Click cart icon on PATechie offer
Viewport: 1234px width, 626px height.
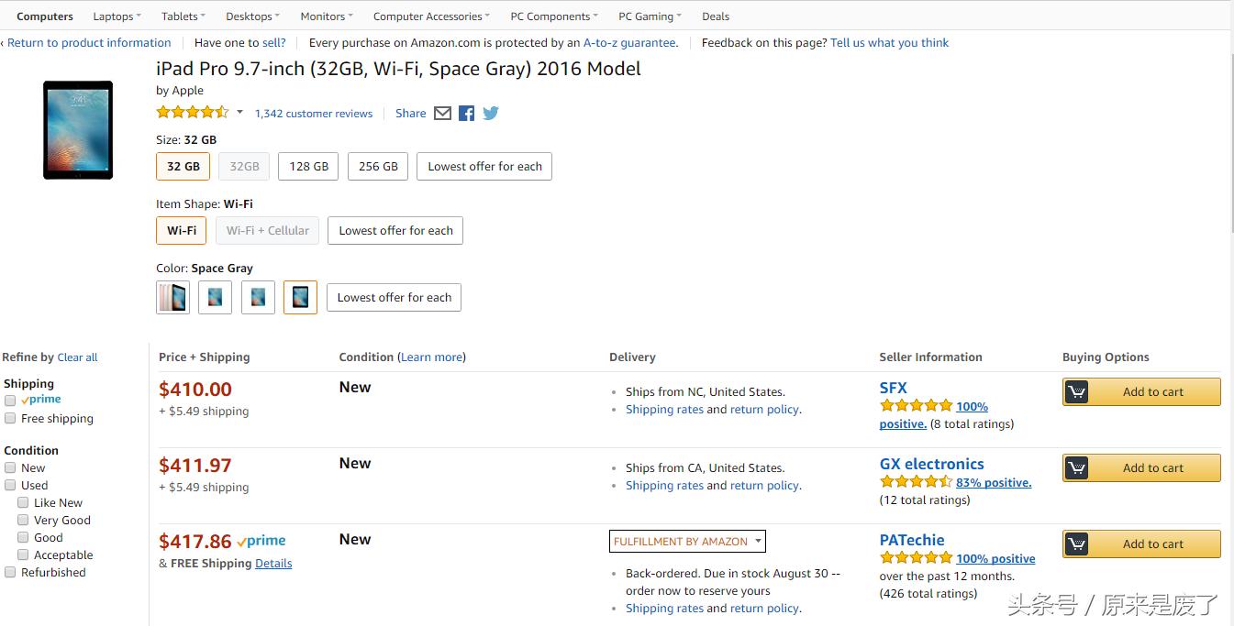pos(1077,544)
